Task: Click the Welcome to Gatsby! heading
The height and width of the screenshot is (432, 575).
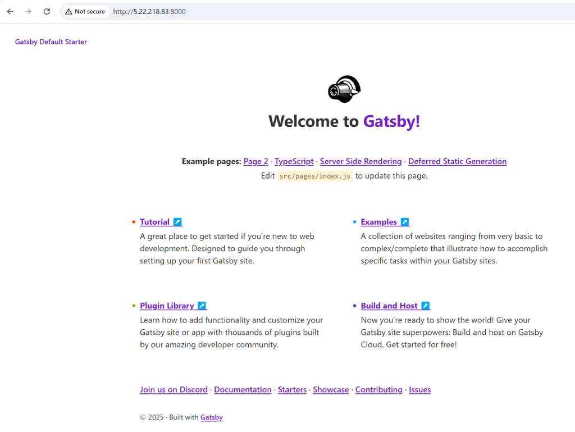Action: (344, 121)
